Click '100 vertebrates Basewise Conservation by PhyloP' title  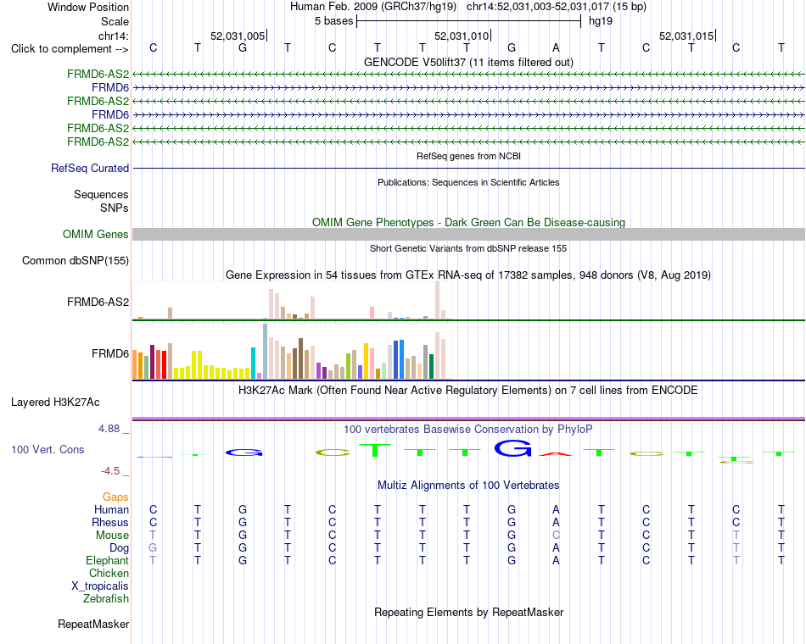(x=468, y=429)
